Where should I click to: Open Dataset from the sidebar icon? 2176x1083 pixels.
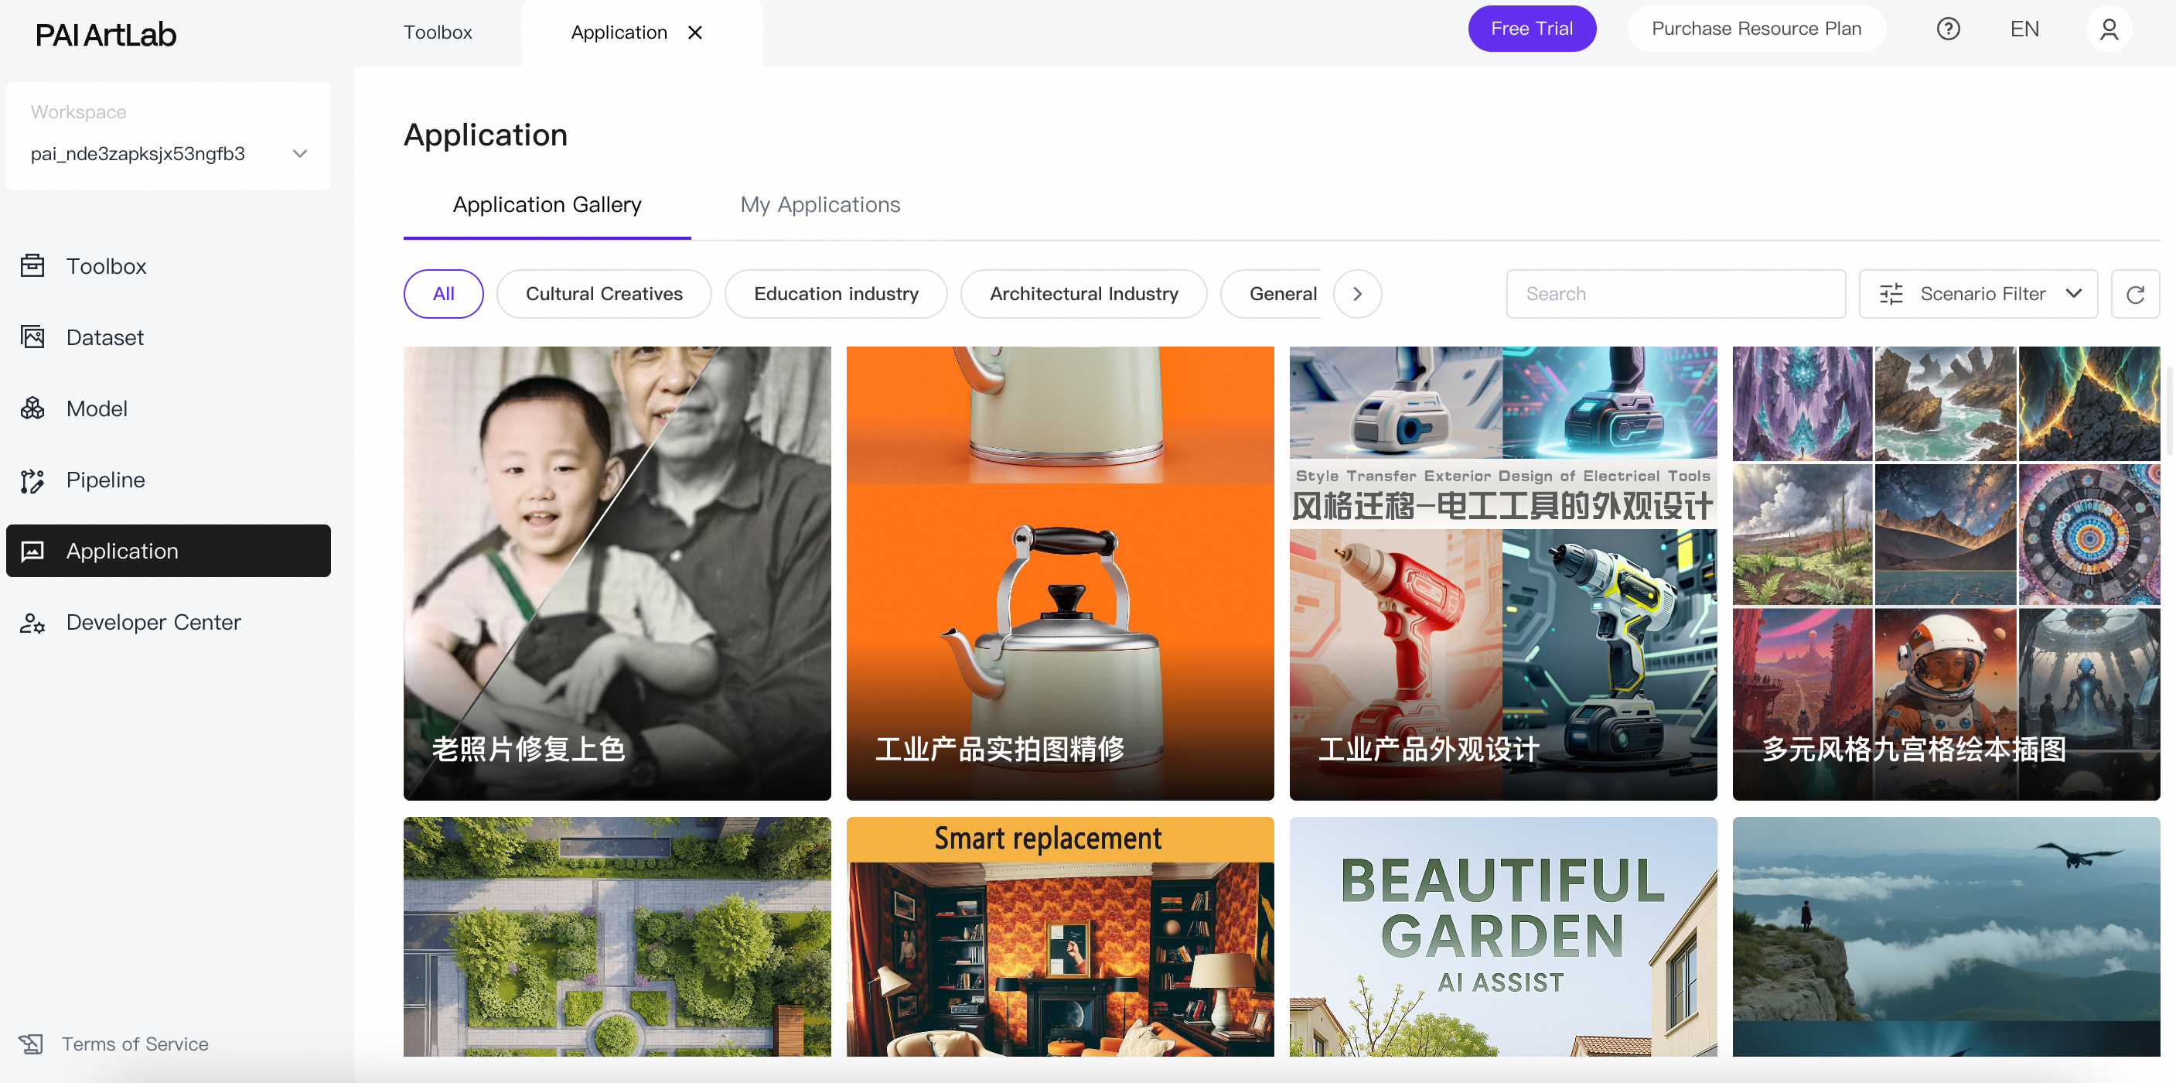[x=32, y=337]
